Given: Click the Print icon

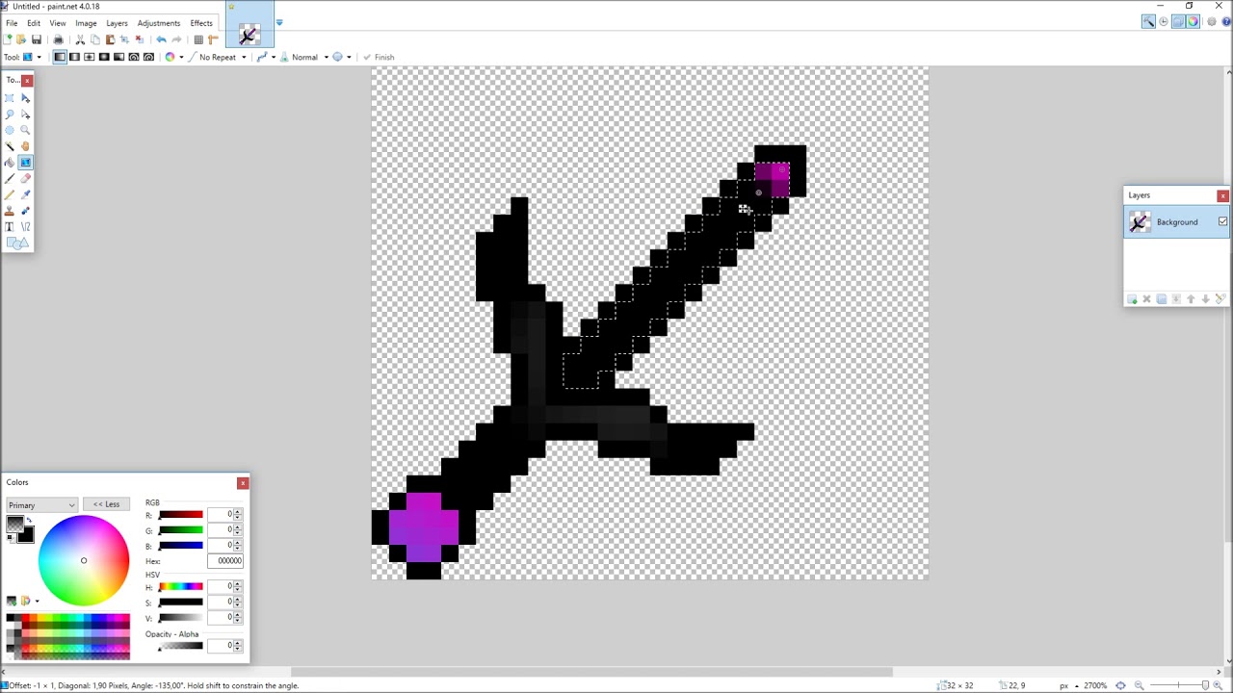Looking at the screenshot, I should [58, 39].
